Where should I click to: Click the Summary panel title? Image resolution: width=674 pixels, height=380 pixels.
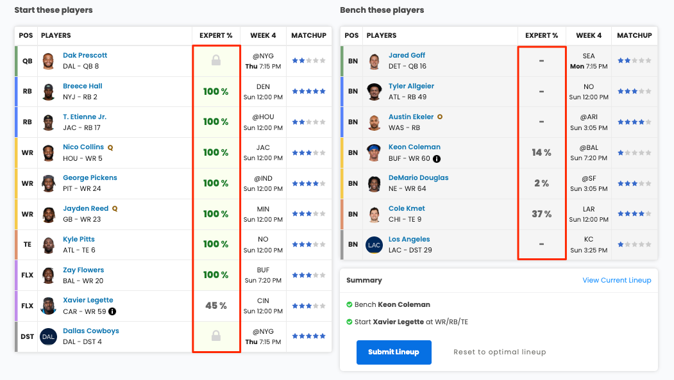click(x=364, y=281)
